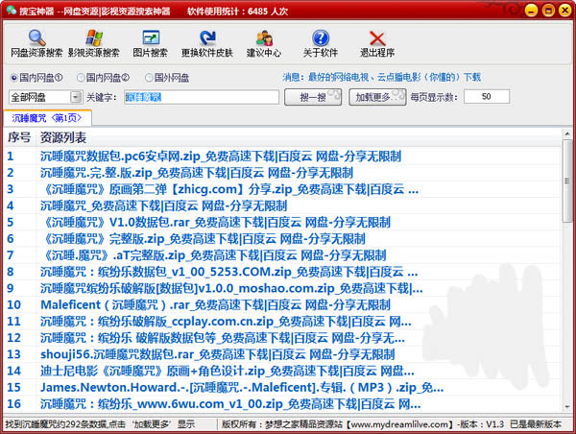Minimize the window with yellow button
Image resolution: width=576 pixels, height=434 pixels.
coord(531,11)
